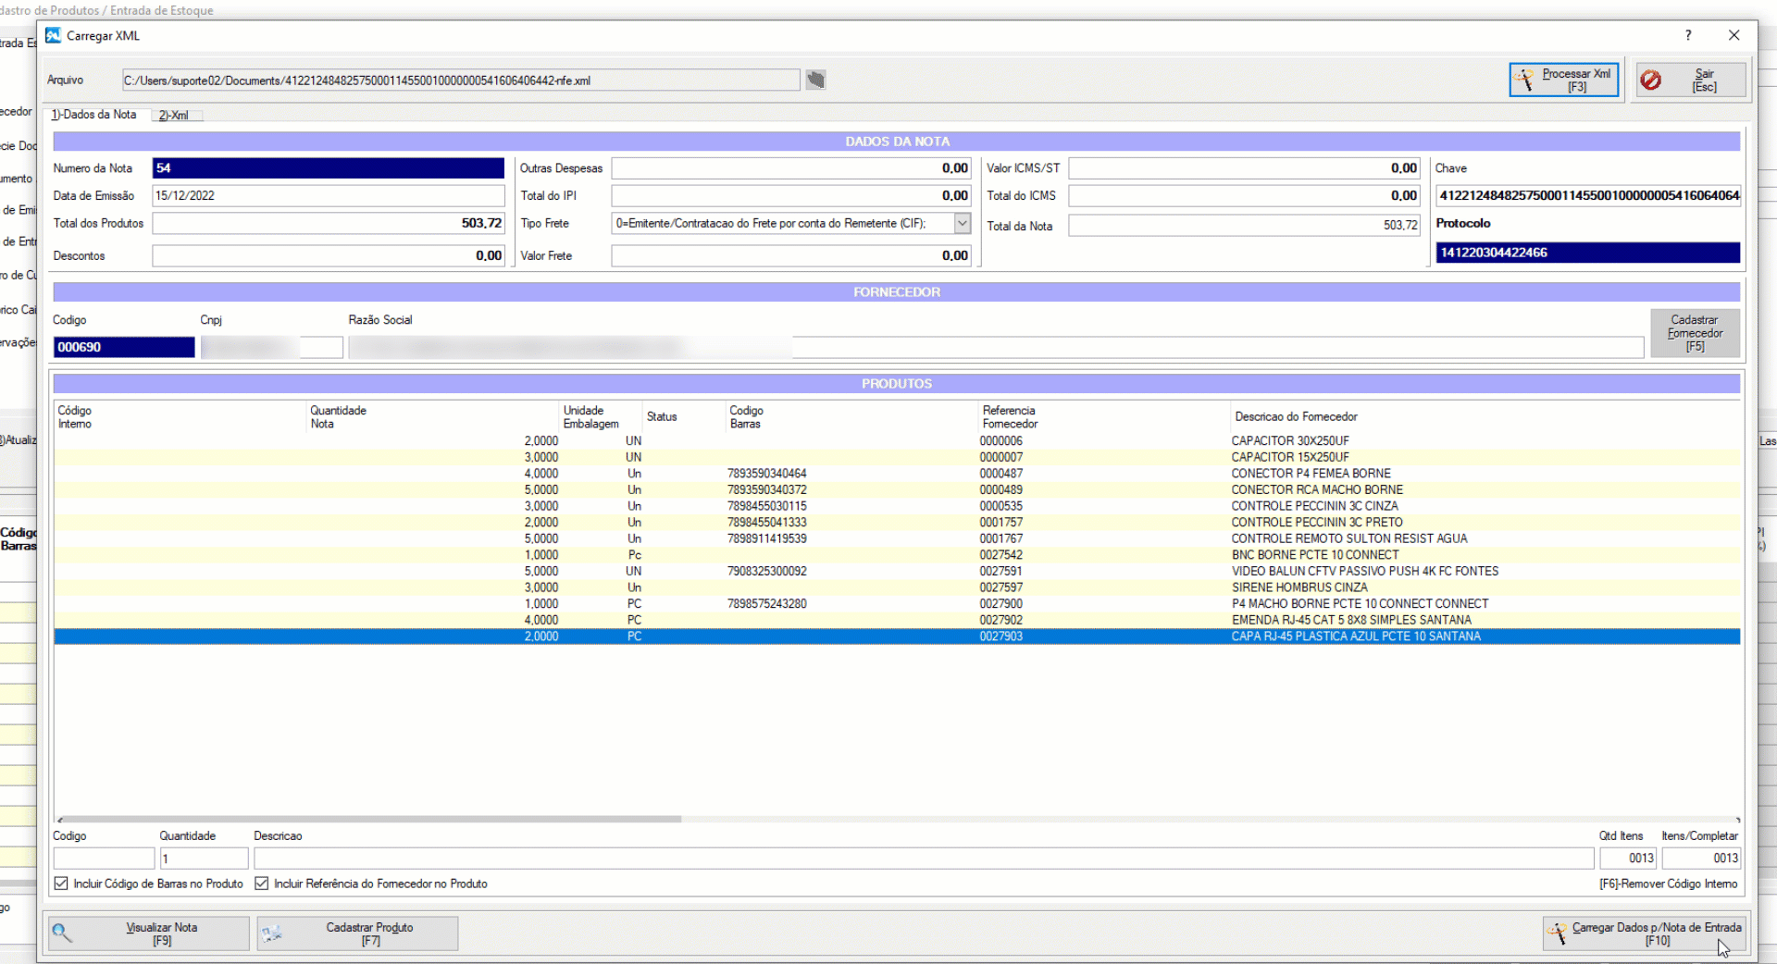The height and width of the screenshot is (964, 1777).
Task: Click the Total da Nota field
Action: pos(1244,225)
